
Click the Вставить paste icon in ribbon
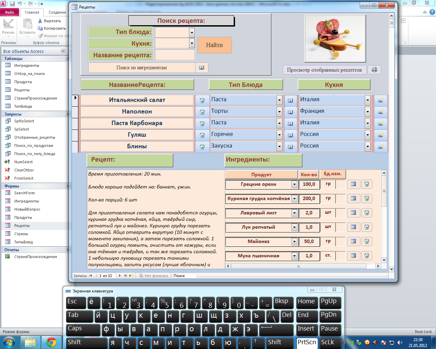click(27, 24)
